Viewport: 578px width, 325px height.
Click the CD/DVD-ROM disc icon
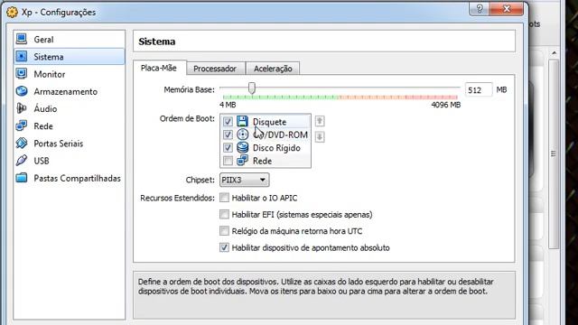tap(242, 135)
